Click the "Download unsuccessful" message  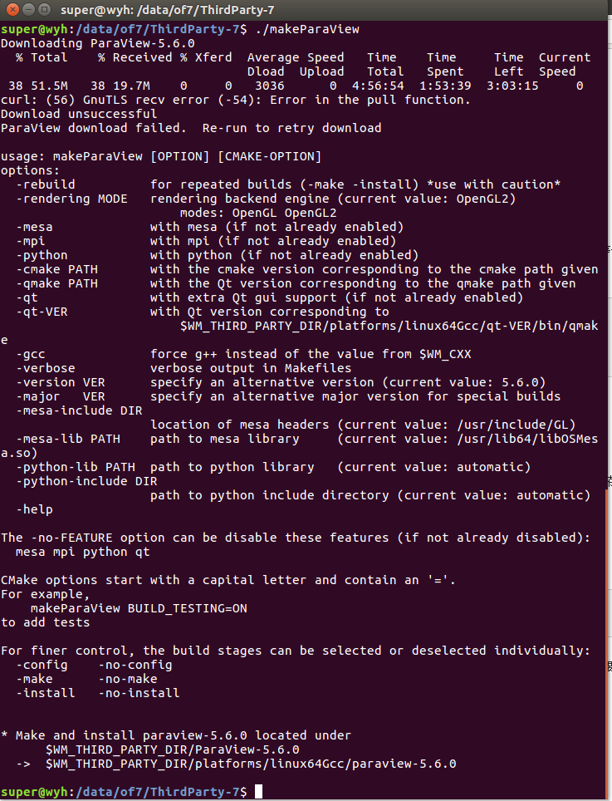click(79, 114)
